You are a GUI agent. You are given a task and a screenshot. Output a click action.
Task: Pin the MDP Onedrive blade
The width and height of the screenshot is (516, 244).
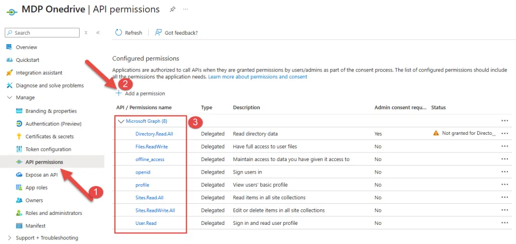[172, 9]
